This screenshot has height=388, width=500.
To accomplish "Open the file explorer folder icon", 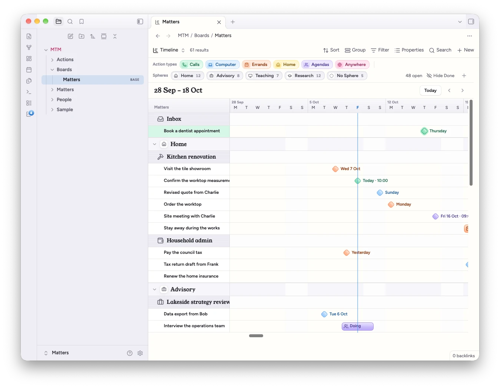I will click(x=59, y=21).
